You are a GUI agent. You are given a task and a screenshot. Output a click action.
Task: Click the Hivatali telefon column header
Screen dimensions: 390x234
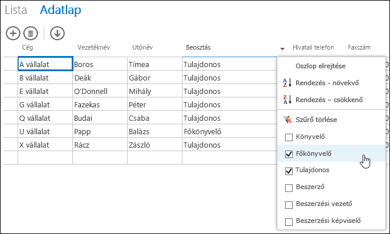point(313,47)
